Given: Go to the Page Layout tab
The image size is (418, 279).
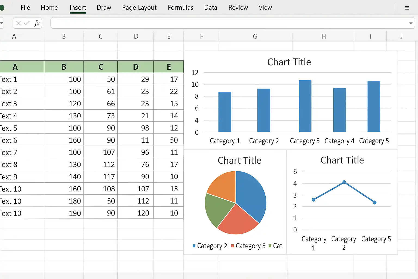Looking at the screenshot, I should (139, 8).
